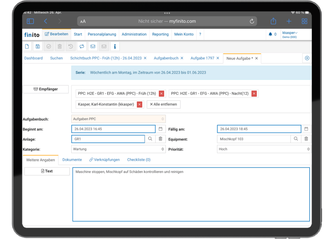Save the task with the disk icon
The height and width of the screenshot is (239, 334).
38,46
